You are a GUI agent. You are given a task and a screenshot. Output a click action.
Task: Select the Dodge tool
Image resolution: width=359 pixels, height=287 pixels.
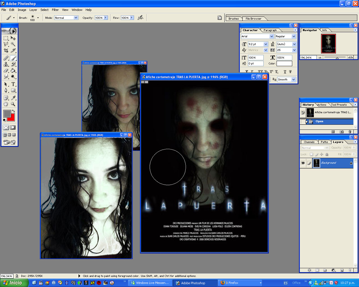click(x=13, y=77)
